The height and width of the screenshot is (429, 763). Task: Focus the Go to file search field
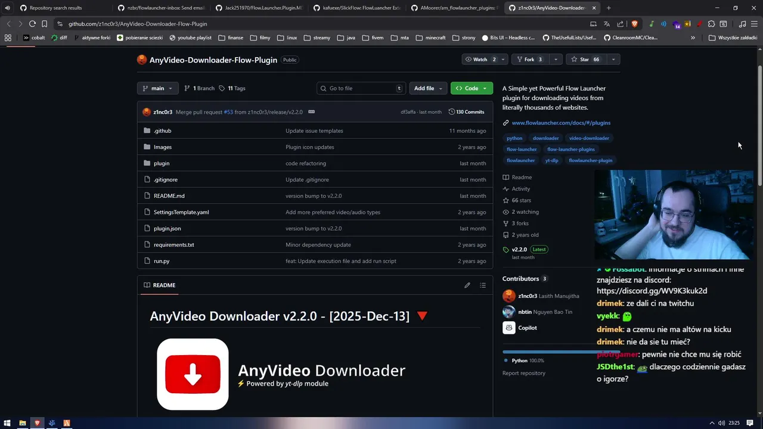361,88
